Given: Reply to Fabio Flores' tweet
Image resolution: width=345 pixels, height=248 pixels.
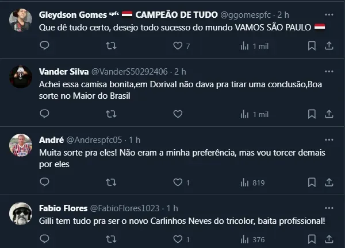Looking at the screenshot, I should tap(45, 239).
